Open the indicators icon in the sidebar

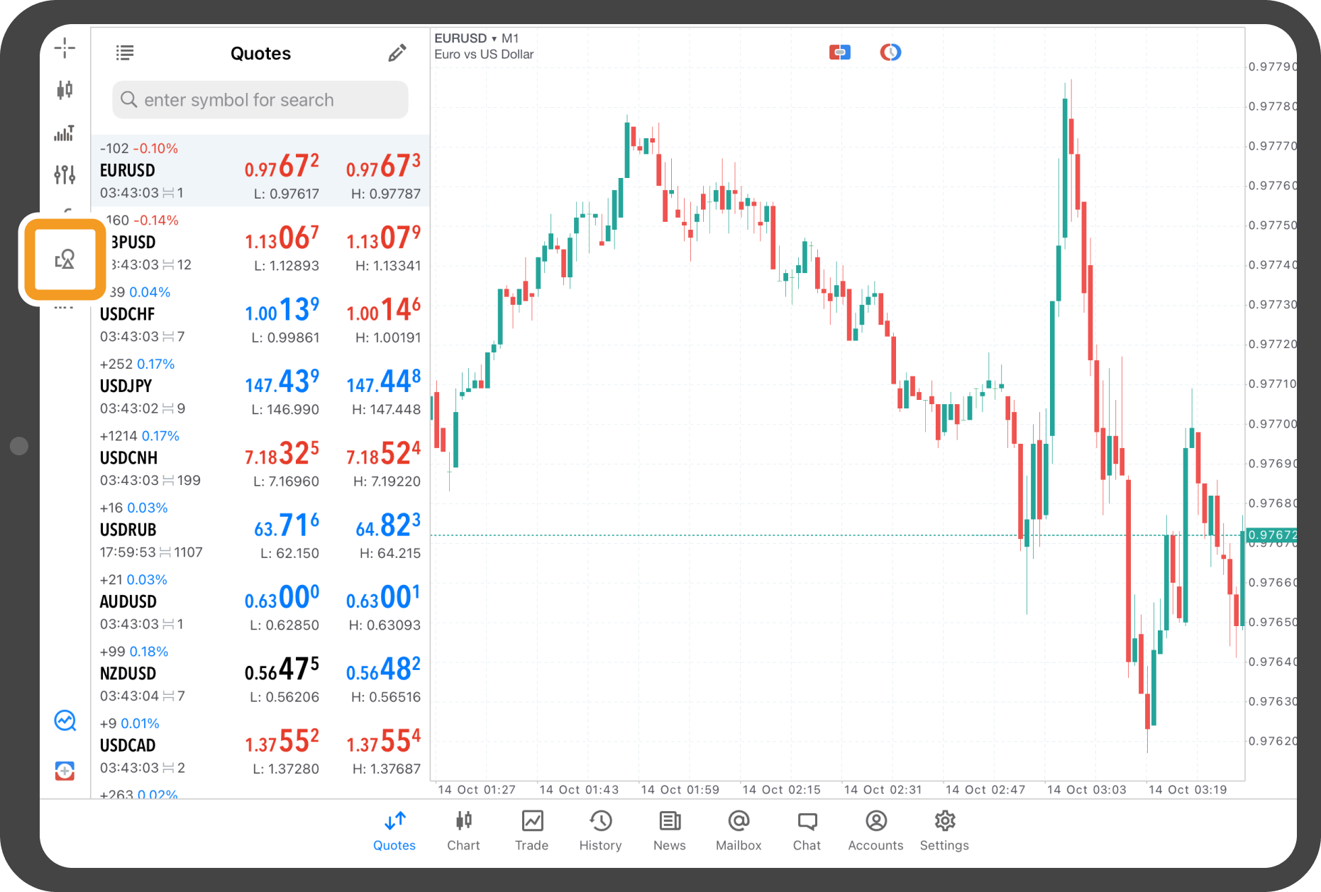coord(65,133)
